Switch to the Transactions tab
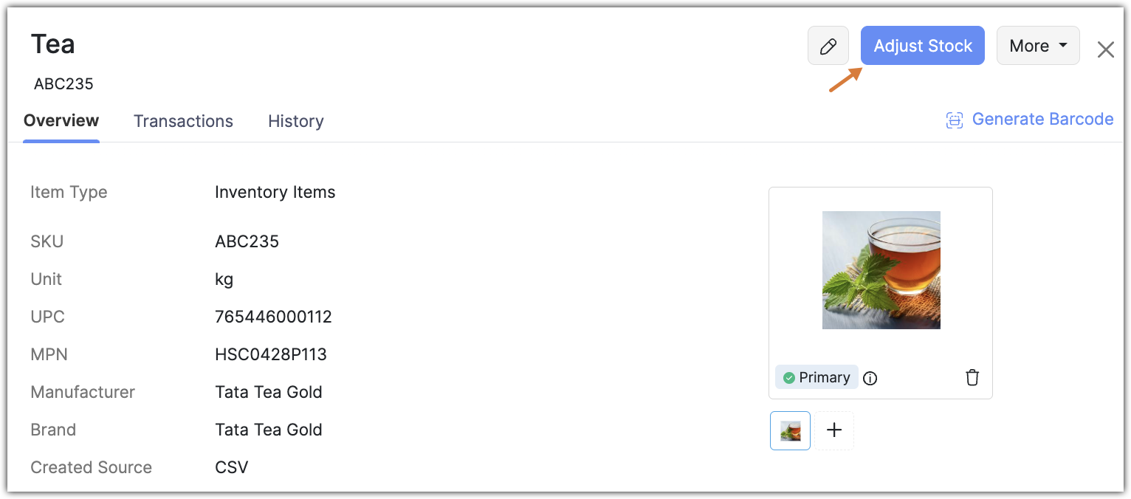The width and height of the screenshot is (1131, 499). point(183,121)
